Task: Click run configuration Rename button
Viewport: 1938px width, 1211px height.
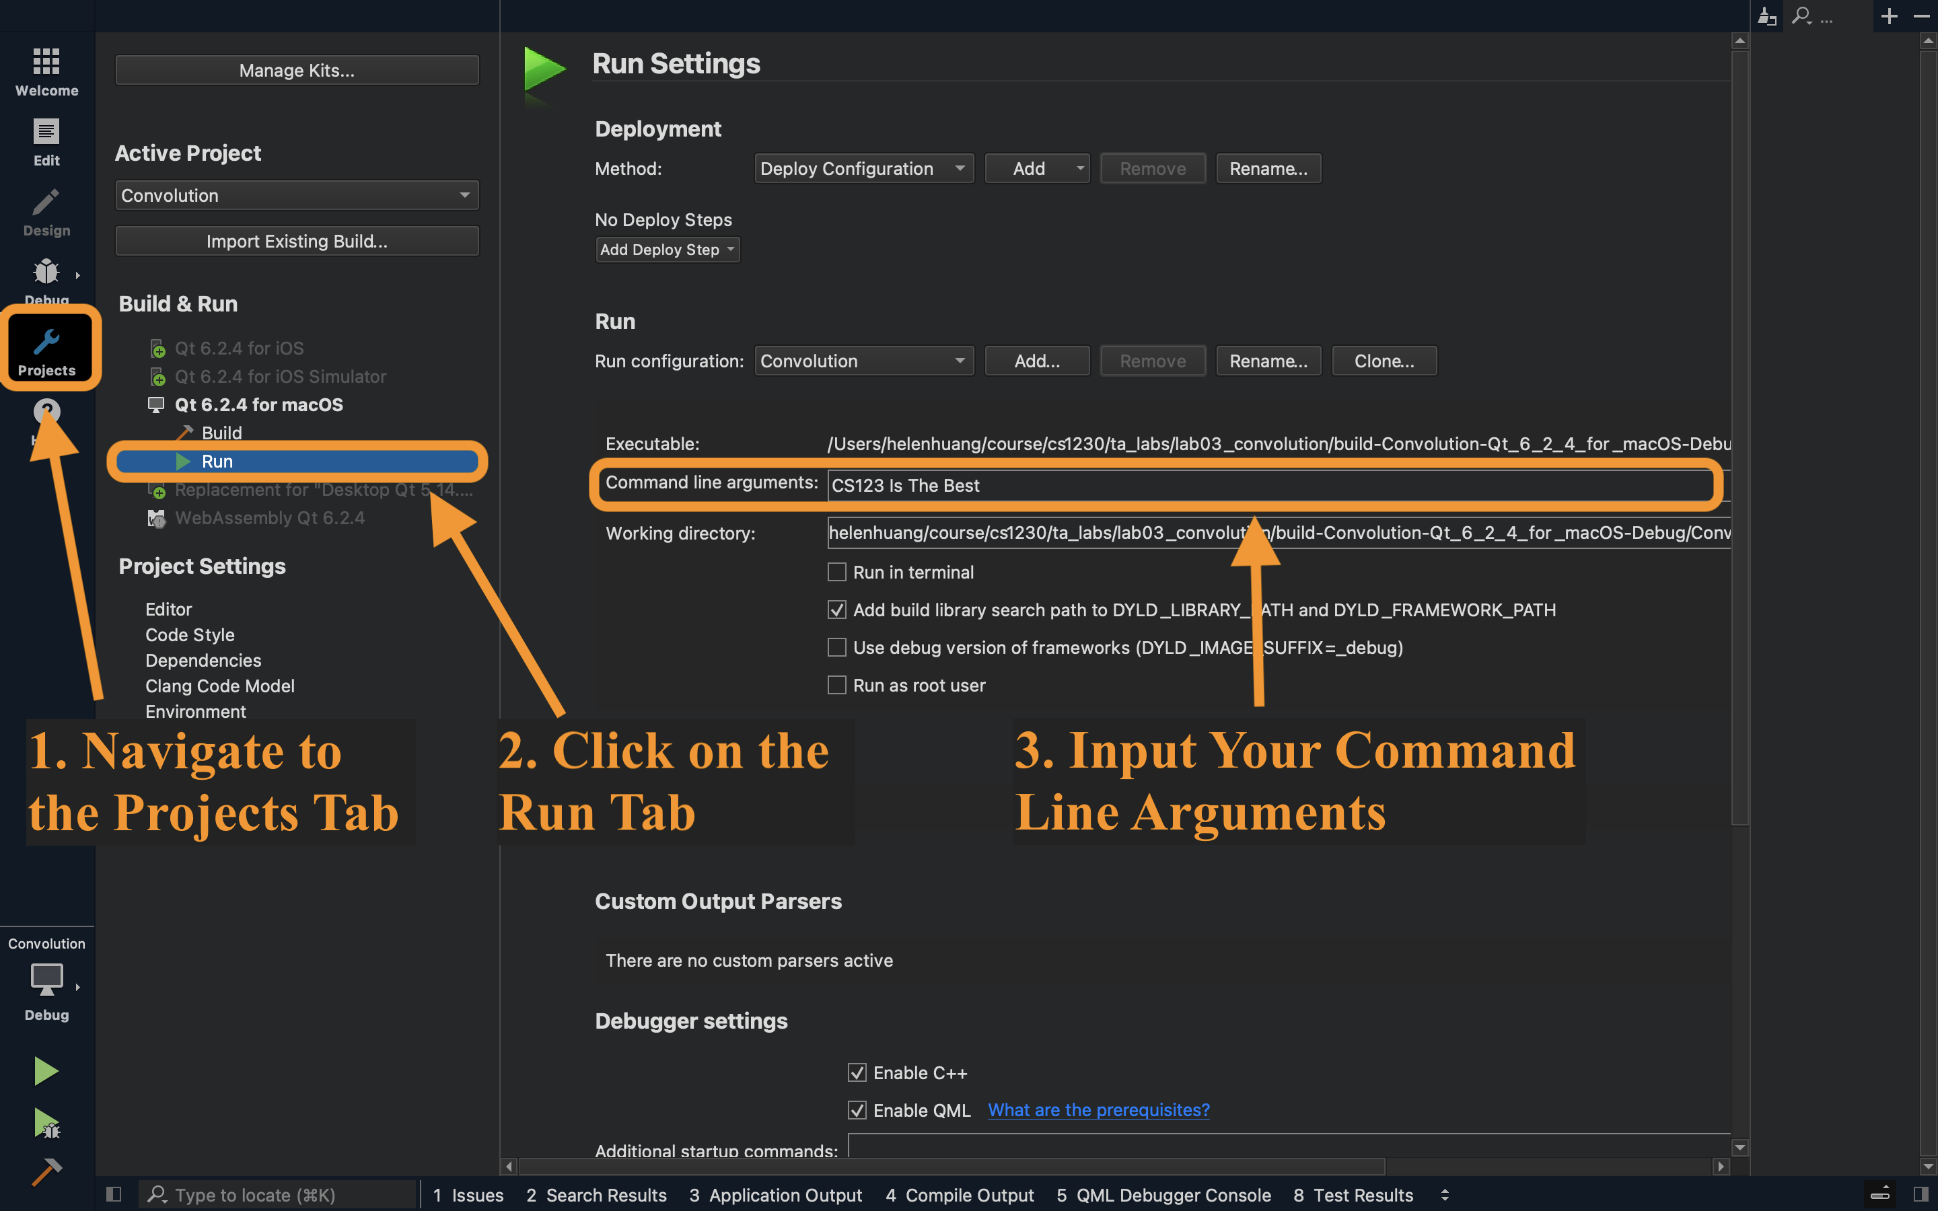Action: 1268,361
